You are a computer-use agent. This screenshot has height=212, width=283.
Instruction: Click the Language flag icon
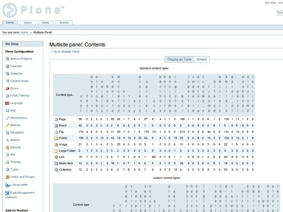click(x=7, y=103)
